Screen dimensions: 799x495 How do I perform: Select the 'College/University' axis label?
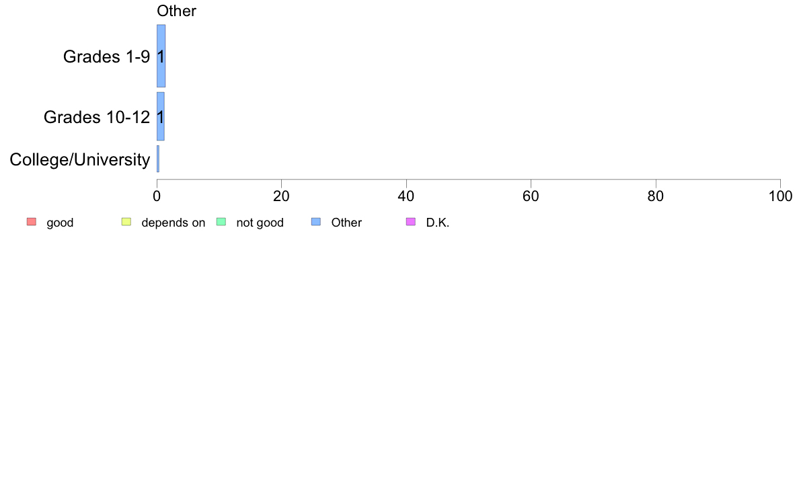click(x=80, y=160)
